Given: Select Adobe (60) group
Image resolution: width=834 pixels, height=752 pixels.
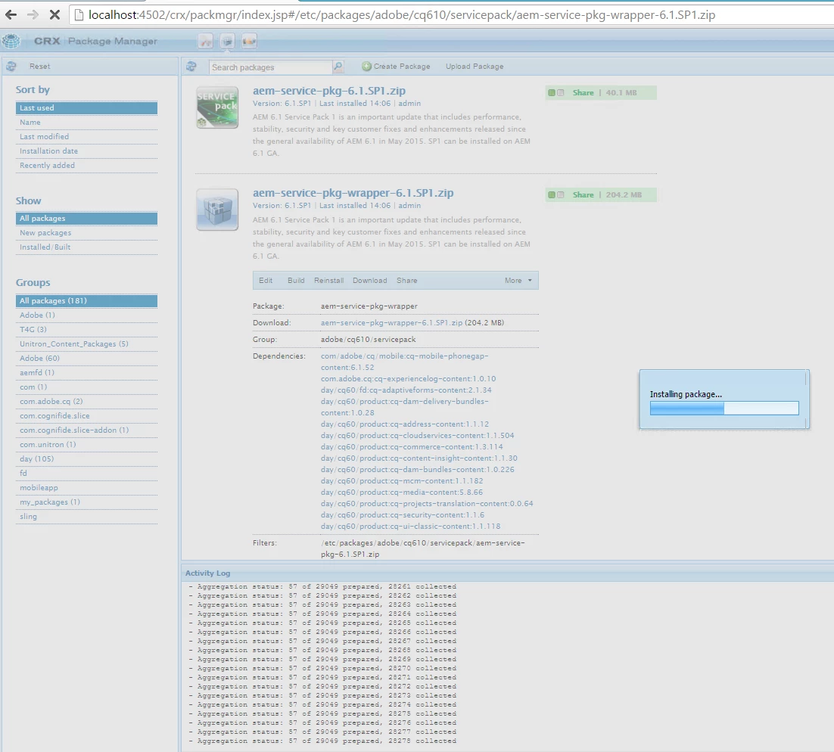Looking at the screenshot, I should pyautogui.click(x=87, y=359).
